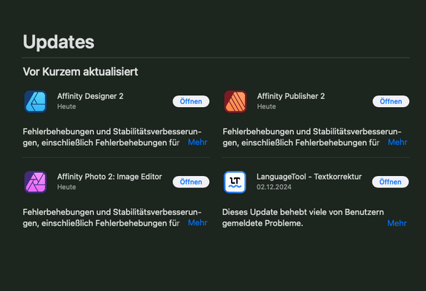Click Heute under Affinity Designer 2
The image size is (426, 291).
pyautogui.click(x=67, y=106)
